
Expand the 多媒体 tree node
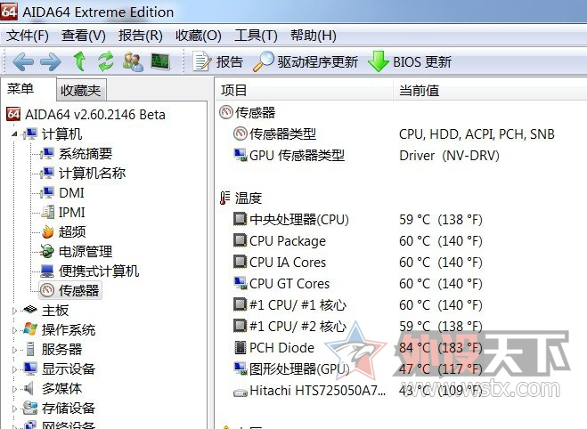(14, 389)
